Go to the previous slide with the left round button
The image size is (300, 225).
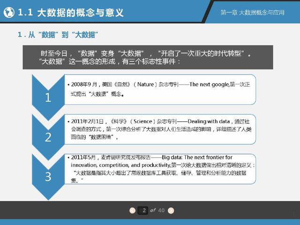point(133,210)
